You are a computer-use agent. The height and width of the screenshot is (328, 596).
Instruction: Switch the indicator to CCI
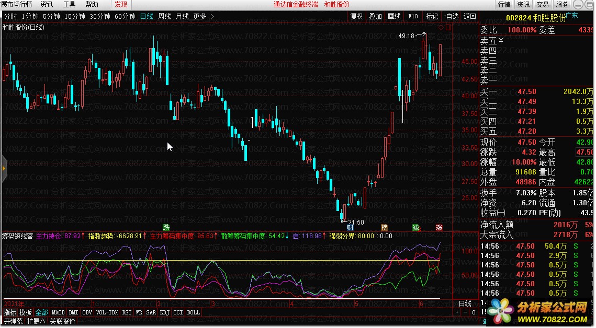click(x=178, y=312)
